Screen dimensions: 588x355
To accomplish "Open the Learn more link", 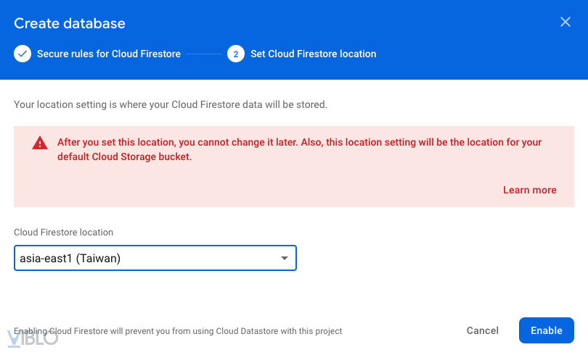I will (x=529, y=190).
